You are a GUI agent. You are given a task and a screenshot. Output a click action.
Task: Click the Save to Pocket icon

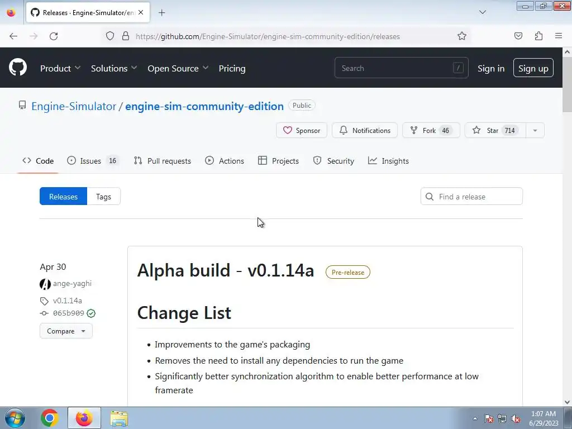pyautogui.click(x=518, y=36)
